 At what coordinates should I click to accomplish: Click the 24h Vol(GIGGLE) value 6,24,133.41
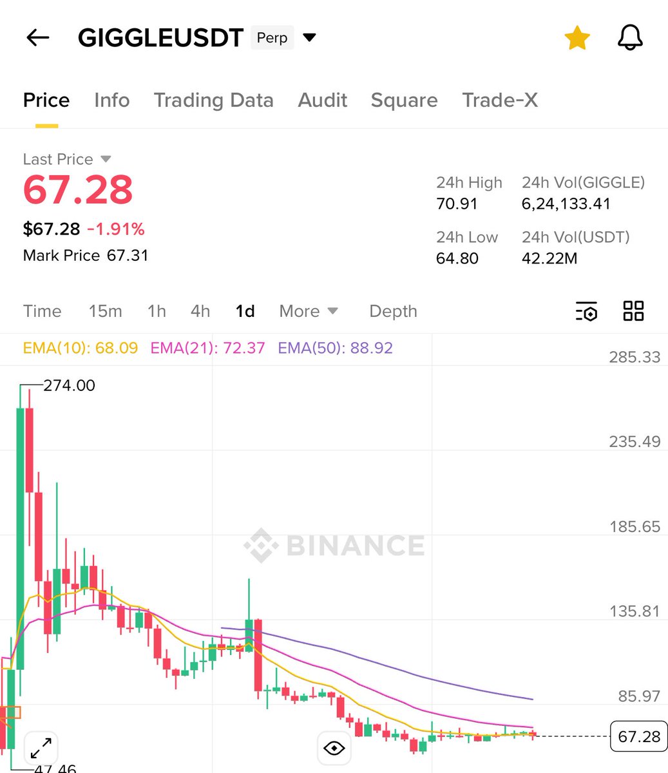pyautogui.click(x=566, y=204)
